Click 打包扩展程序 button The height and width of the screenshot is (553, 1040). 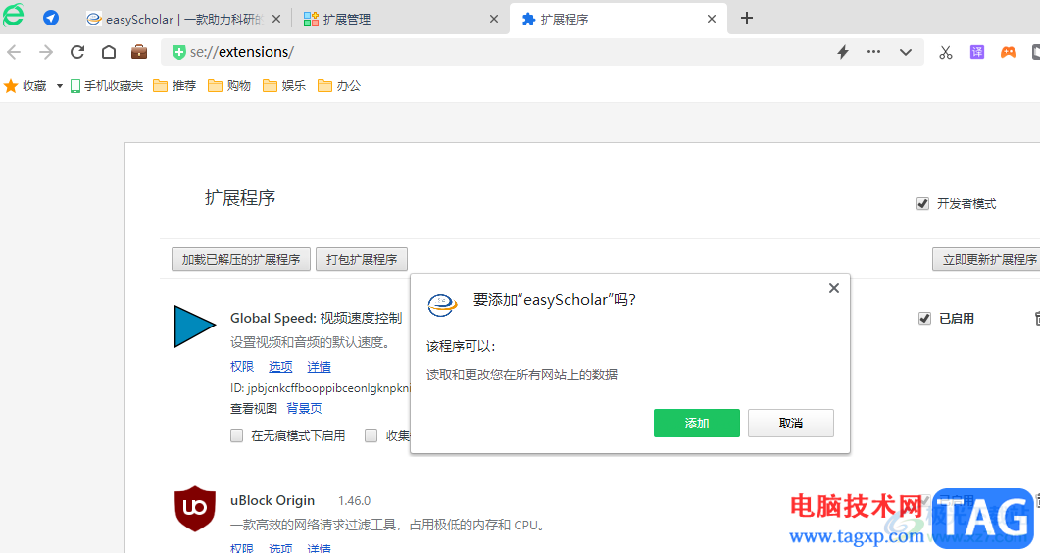362,259
